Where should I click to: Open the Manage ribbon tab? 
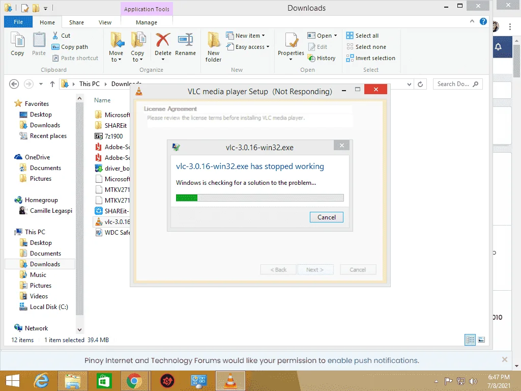[147, 22]
